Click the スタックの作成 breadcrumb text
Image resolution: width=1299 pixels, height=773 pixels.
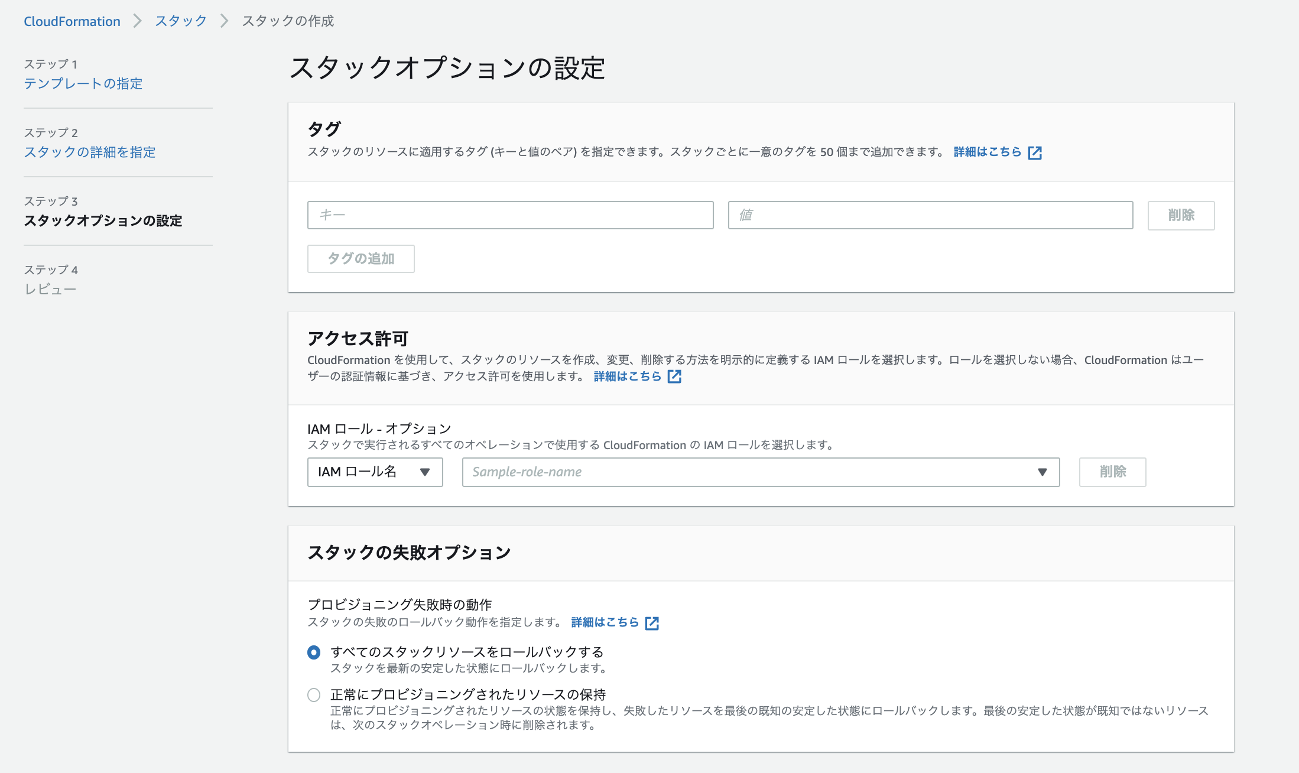click(288, 21)
